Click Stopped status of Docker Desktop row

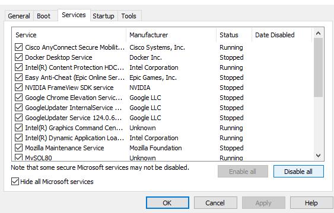[x=231, y=57]
